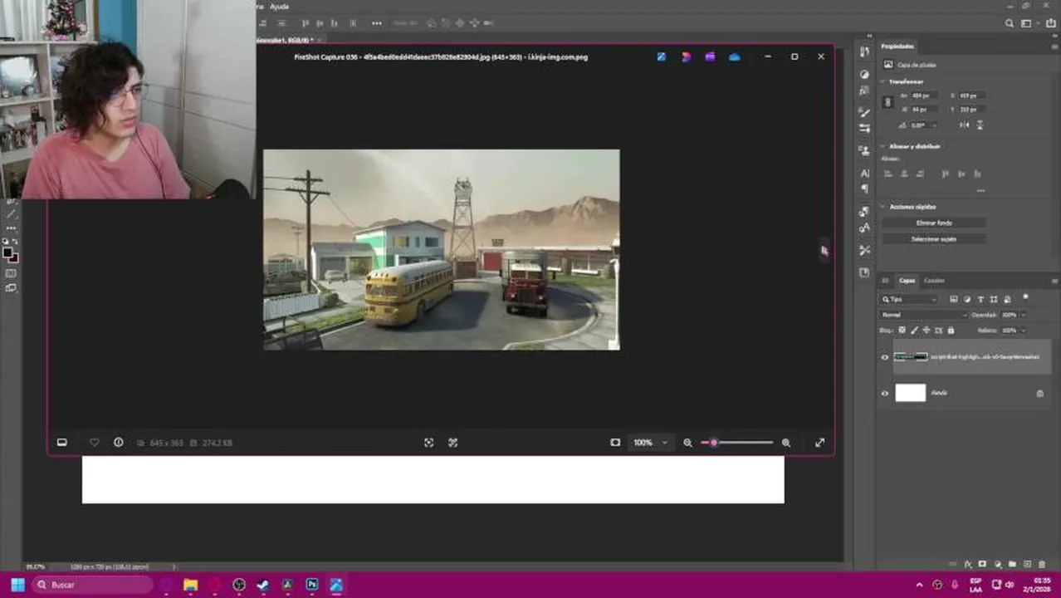Toggle lock transparent pixels
The width and height of the screenshot is (1061, 598).
click(x=902, y=330)
